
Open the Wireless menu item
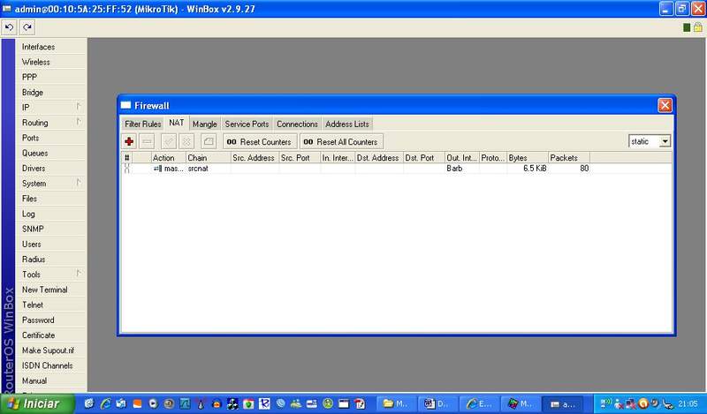click(x=51, y=62)
